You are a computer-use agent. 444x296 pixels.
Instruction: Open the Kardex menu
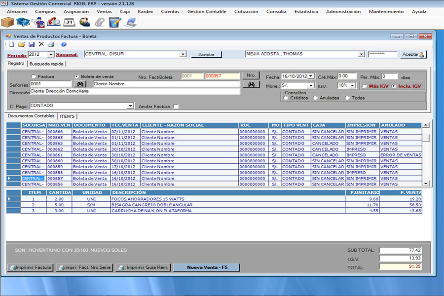145,11
